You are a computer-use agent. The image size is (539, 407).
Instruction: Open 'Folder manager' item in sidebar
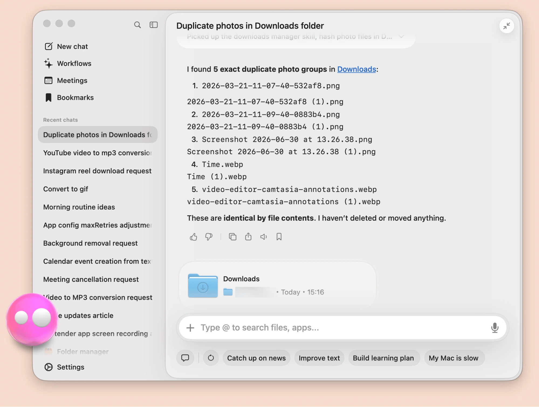pyautogui.click(x=77, y=352)
